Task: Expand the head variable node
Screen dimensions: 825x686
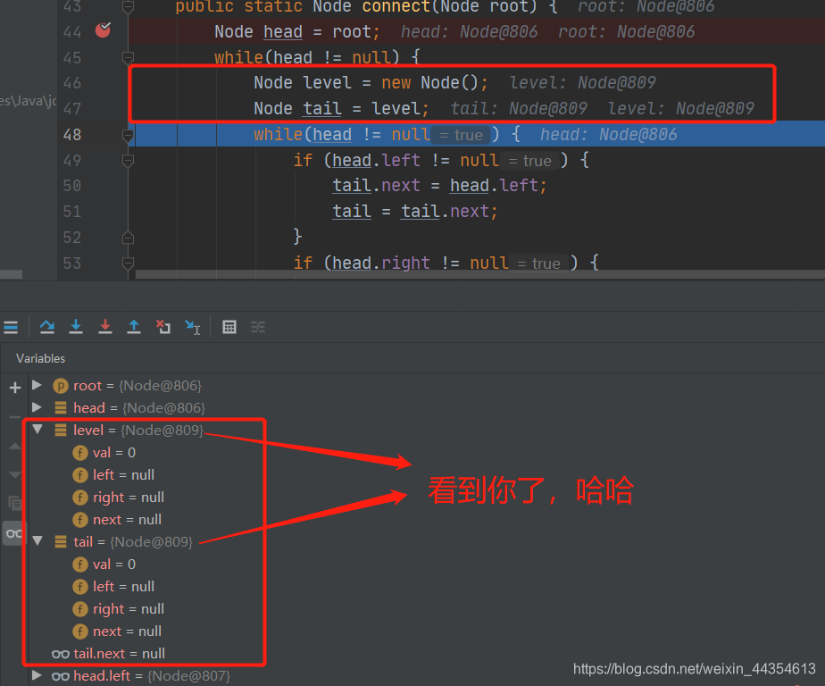Action: pos(37,407)
